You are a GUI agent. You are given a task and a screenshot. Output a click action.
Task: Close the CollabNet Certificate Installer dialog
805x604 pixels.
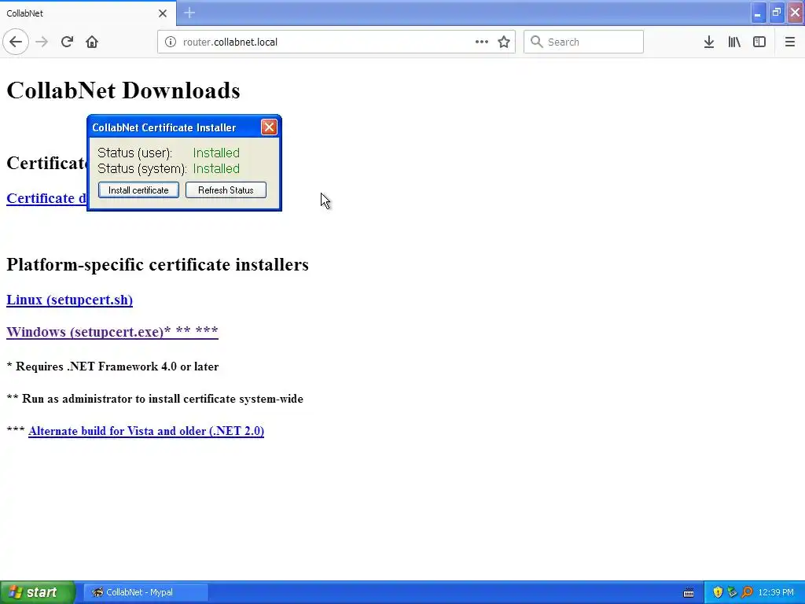tap(269, 127)
